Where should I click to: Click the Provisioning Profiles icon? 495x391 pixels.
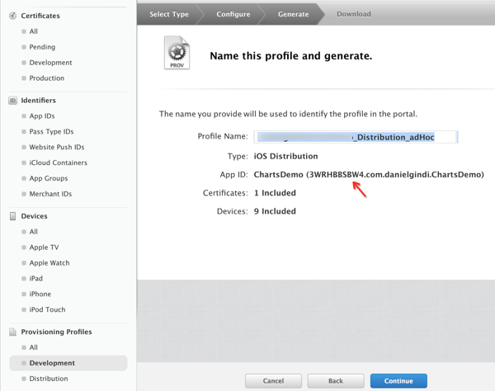(x=12, y=332)
